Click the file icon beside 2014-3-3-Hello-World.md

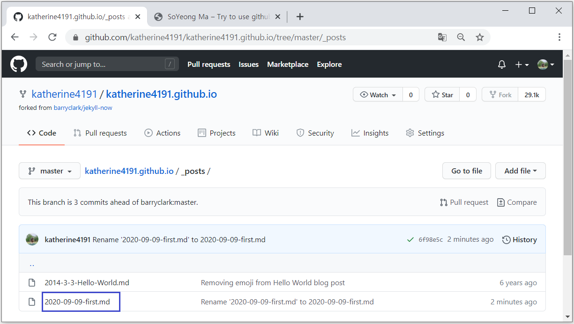pyautogui.click(x=32, y=282)
